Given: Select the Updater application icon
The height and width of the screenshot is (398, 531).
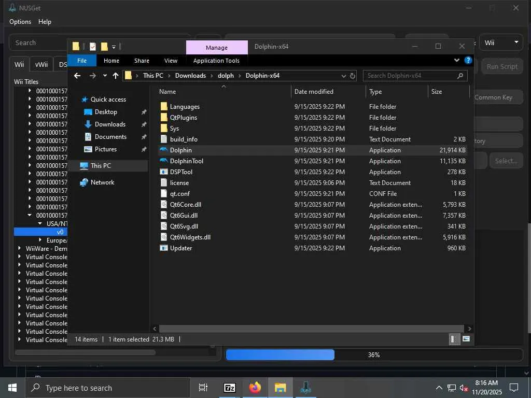Looking at the screenshot, I should [x=163, y=248].
